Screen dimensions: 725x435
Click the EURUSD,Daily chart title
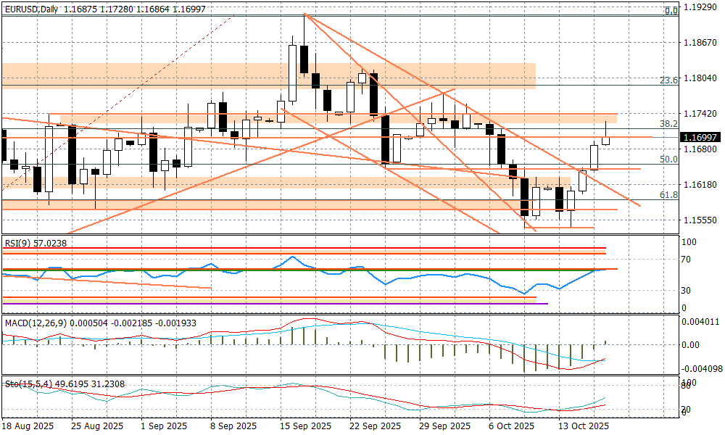(32, 9)
